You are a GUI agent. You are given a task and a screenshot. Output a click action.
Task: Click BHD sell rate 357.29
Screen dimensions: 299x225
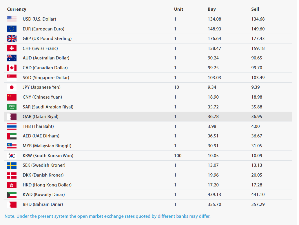coord(258,204)
